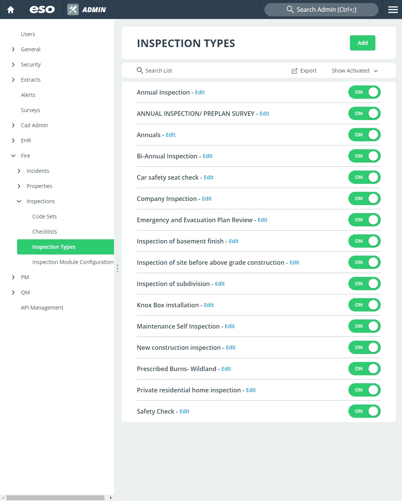
Task: Edit the Company Inspection type
Action: point(207,198)
